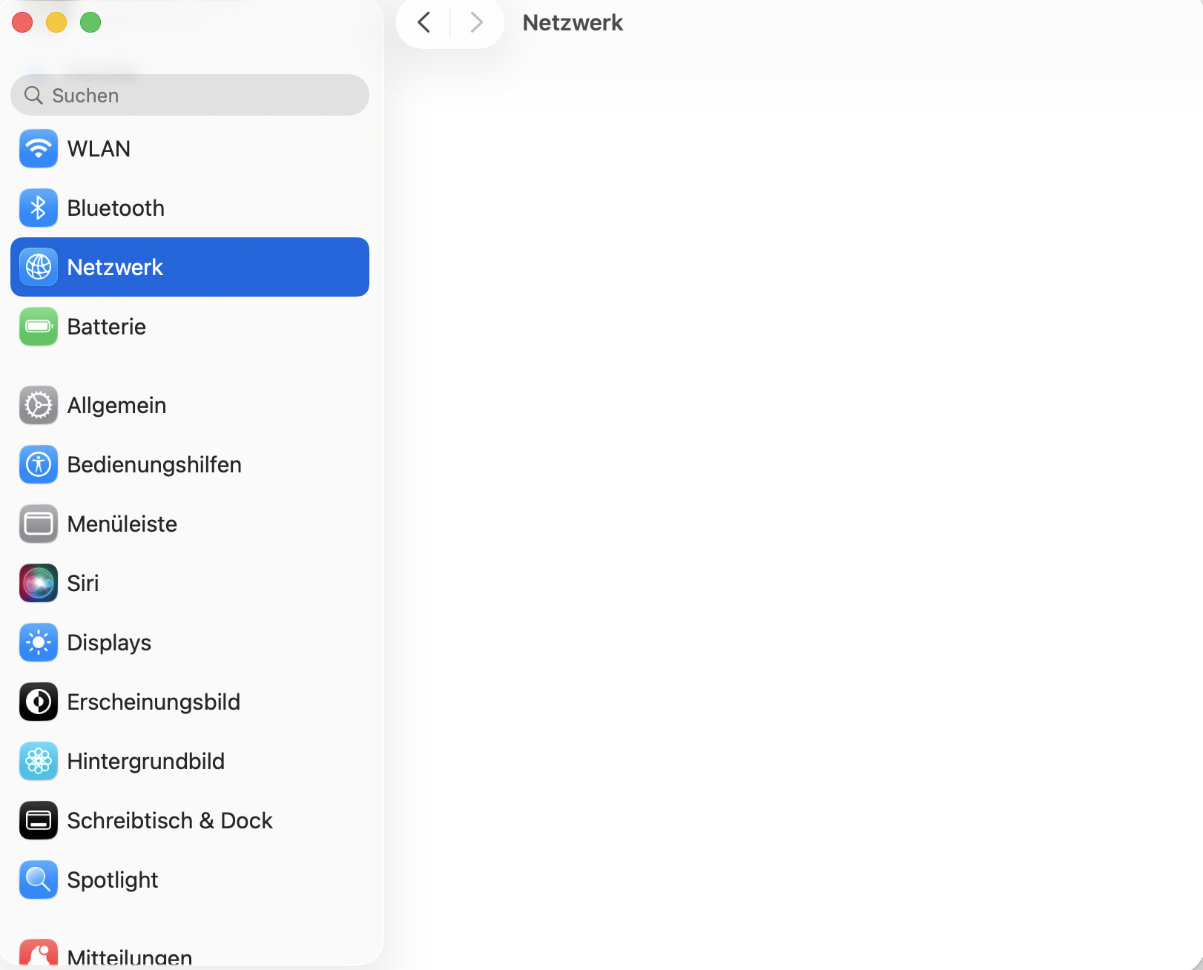Viewport: 1203px width, 970px height.
Task: Go forward with the right chevron
Action: 477,23
